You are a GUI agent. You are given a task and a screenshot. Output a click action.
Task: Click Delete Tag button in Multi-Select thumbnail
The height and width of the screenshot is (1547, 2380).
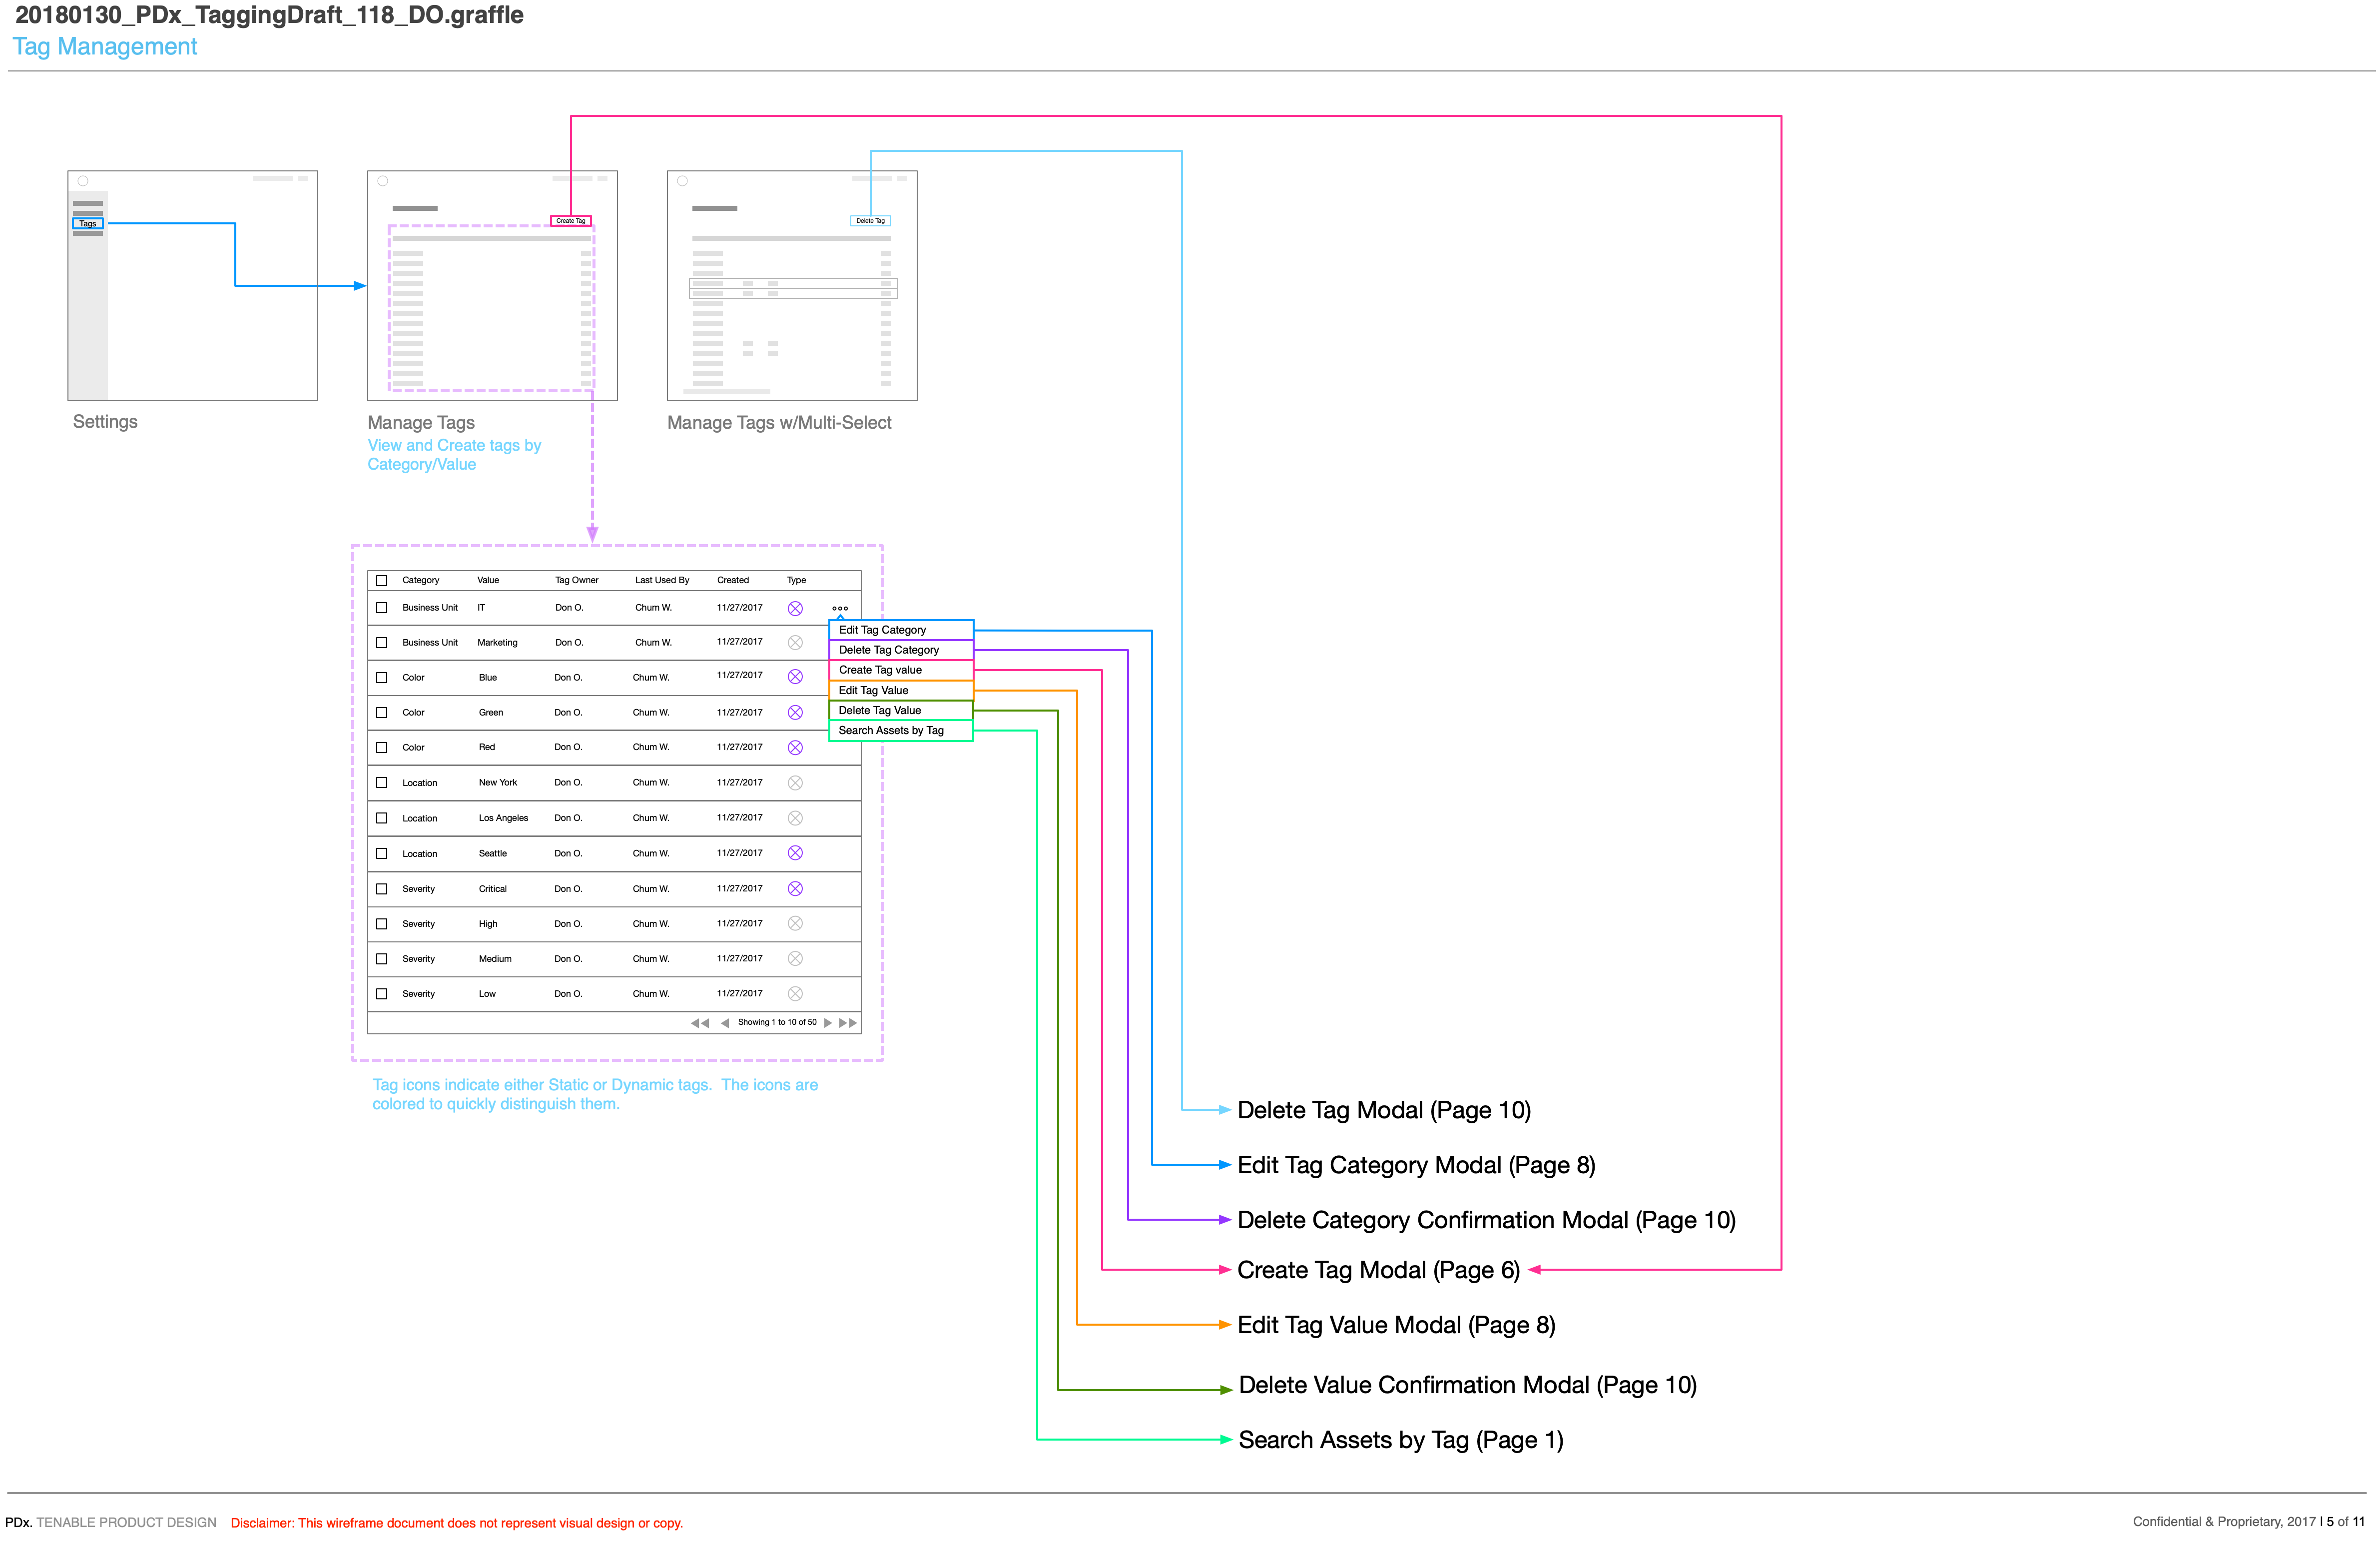(x=870, y=221)
